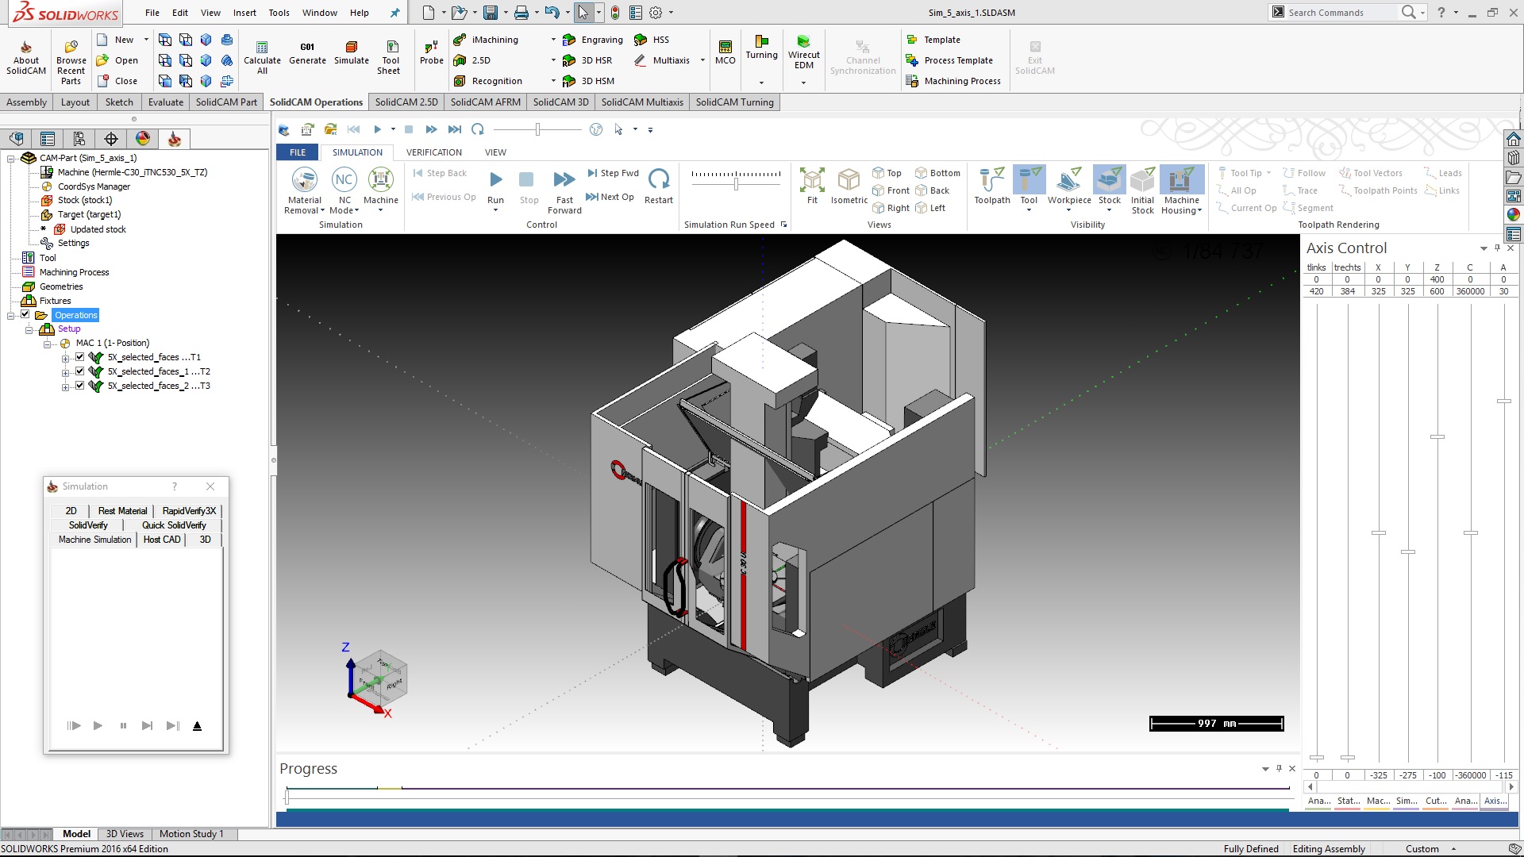Open the Tools menu

click(279, 13)
